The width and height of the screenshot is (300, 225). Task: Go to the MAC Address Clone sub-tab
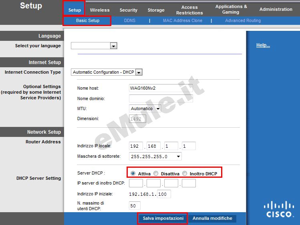pos(183,20)
